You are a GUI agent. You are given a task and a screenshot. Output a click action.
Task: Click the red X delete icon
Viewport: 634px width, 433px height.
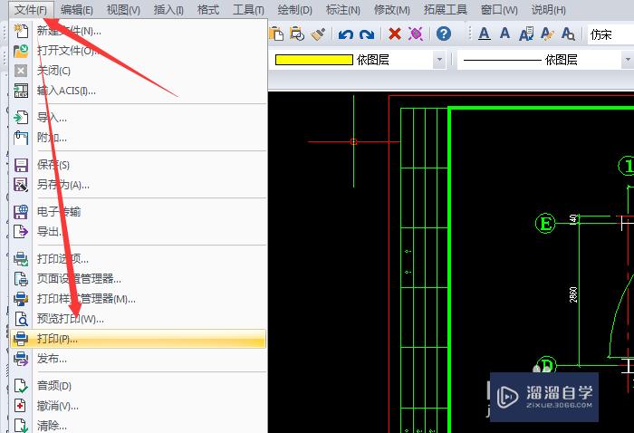pos(395,34)
